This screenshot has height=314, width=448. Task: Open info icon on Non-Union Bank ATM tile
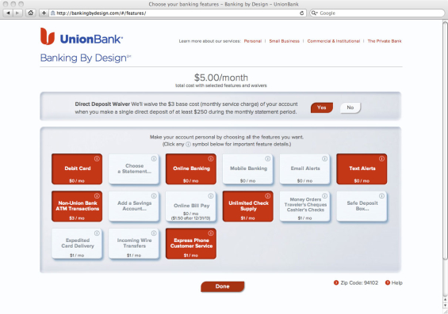coord(97,196)
